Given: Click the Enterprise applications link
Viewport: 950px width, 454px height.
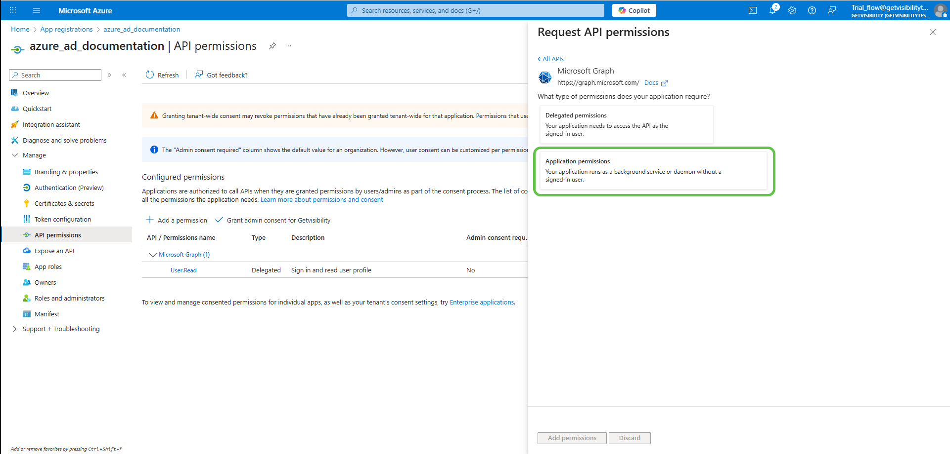Looking at the screenshot, I should point(482,302).
